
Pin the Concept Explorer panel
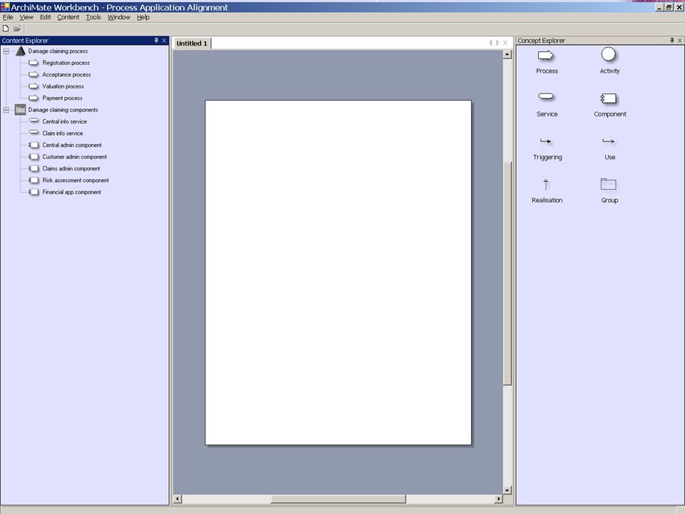[671, 40]
